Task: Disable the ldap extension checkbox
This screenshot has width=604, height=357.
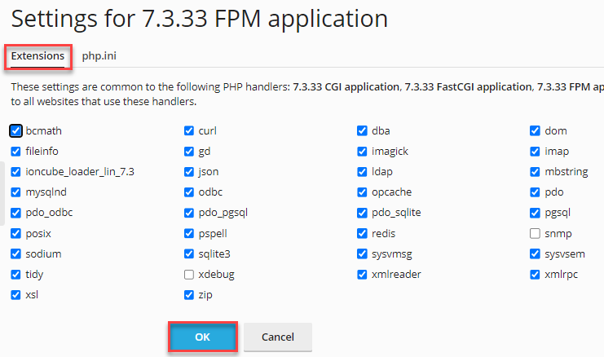Action: tap(362, 172)
